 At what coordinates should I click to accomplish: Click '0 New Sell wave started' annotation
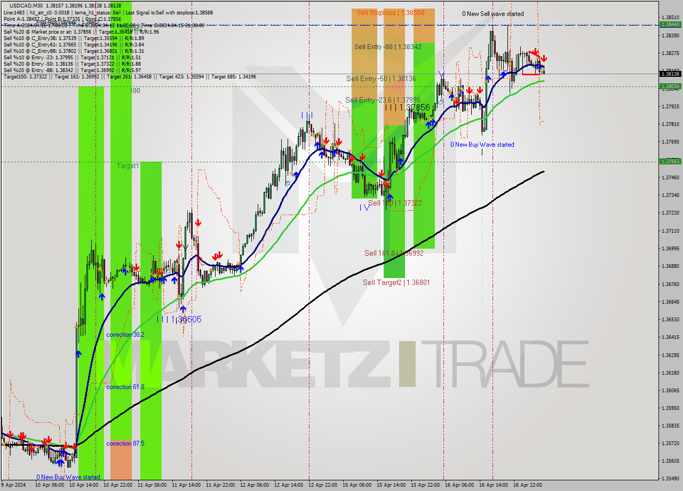click(493, 14)
